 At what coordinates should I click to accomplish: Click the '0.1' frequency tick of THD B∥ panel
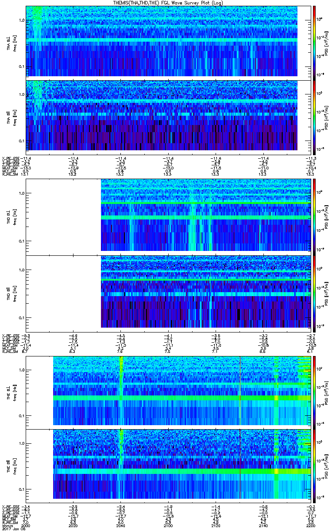point(21,318)
